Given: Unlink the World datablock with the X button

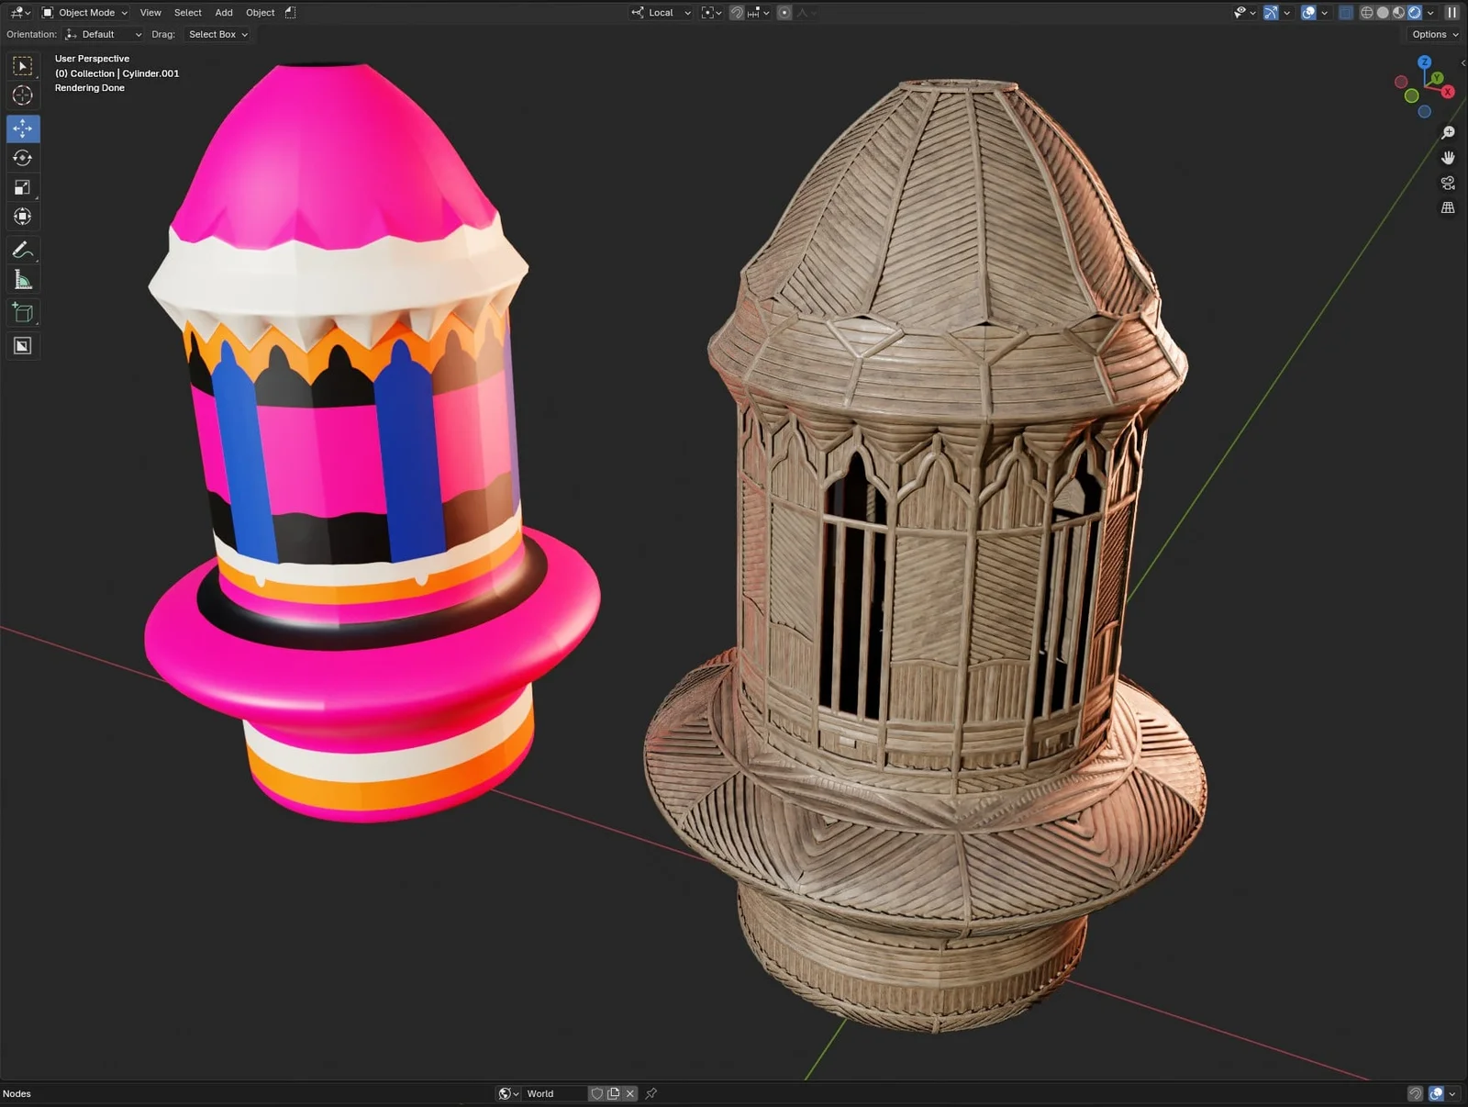Looking at the screenshot, I should pyautogui.click(x=630, y=1093).
